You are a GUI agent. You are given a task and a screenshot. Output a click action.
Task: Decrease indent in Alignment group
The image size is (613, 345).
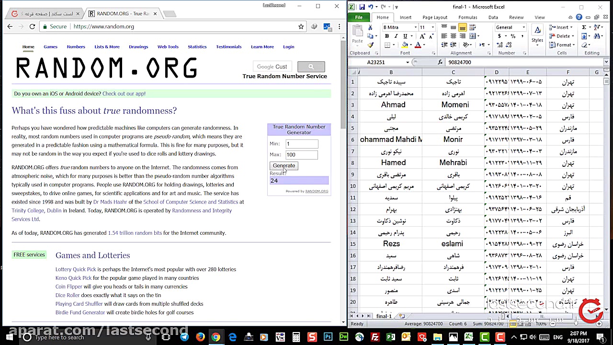click(444, 45)
